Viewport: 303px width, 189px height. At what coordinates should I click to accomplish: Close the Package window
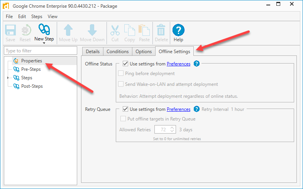coord(292,4)
